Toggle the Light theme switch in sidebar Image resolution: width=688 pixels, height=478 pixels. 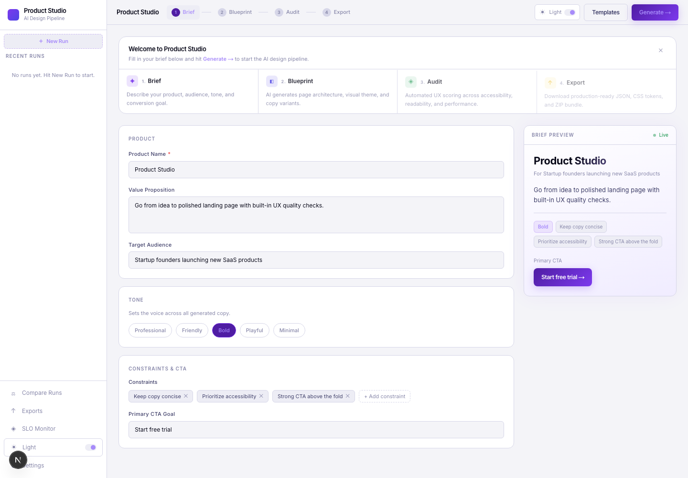[91, 447]
